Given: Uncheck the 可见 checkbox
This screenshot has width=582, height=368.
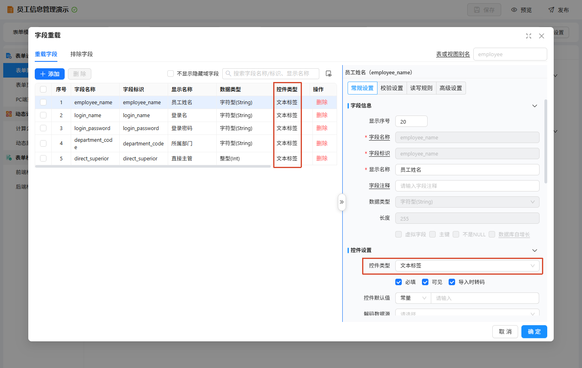Looking at the screenshot, I should pos(425,282).
